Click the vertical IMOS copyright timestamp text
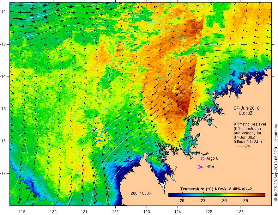 coord(276,162)
